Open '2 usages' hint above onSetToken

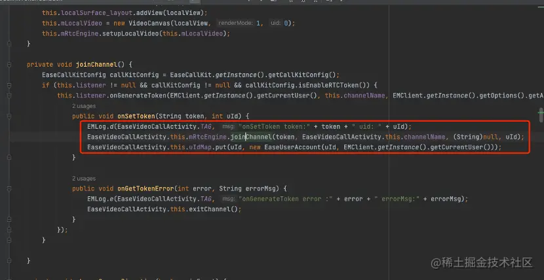click(x=84, y=106)
